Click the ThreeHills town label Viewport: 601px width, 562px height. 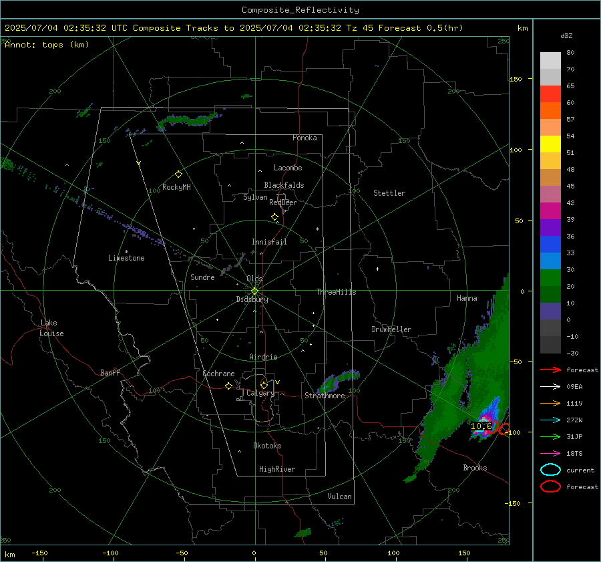pos(336,292)
